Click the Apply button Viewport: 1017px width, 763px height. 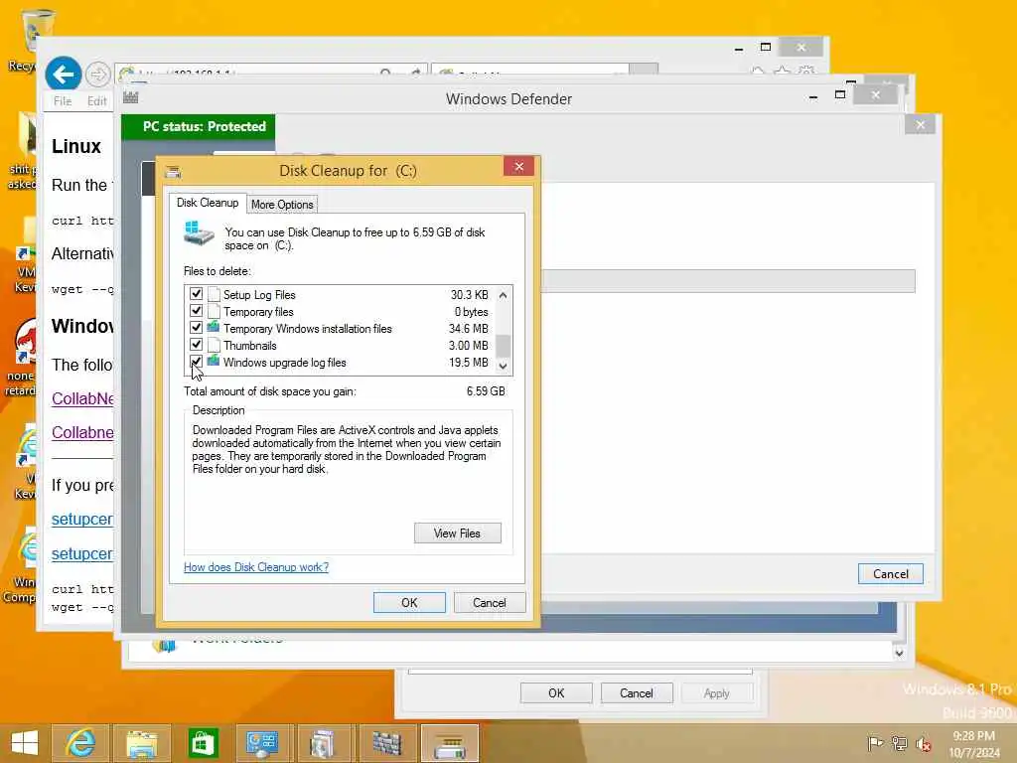pyautogui.click(x=717, y=692)
